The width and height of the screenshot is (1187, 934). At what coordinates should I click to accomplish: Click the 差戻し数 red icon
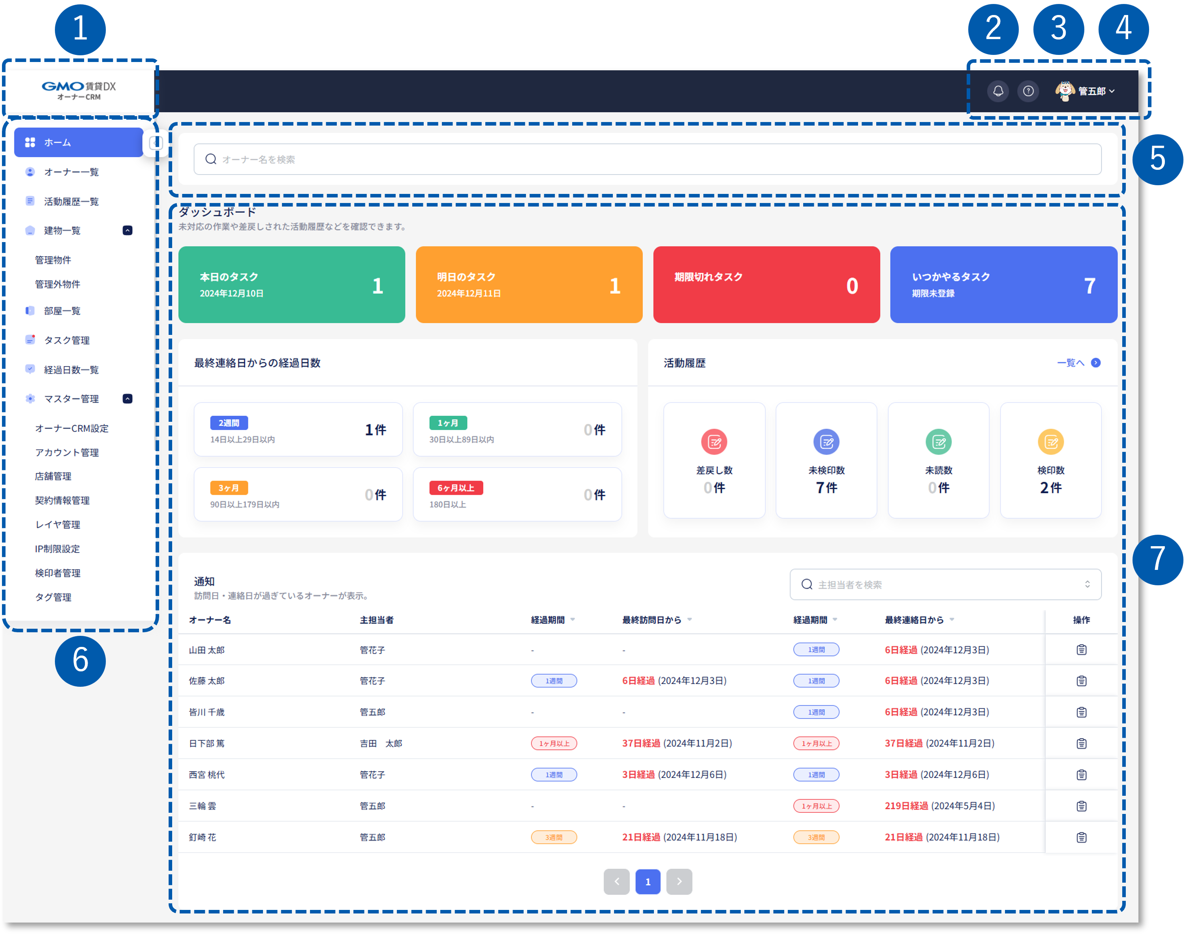(x=714, y=442)
